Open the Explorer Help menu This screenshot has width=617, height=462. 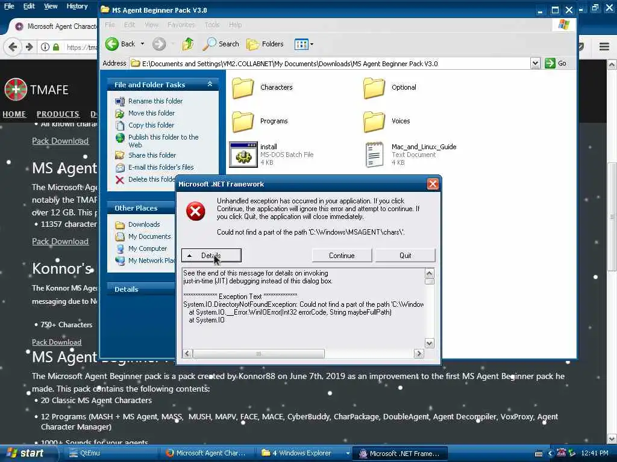[x=236, y=25]
